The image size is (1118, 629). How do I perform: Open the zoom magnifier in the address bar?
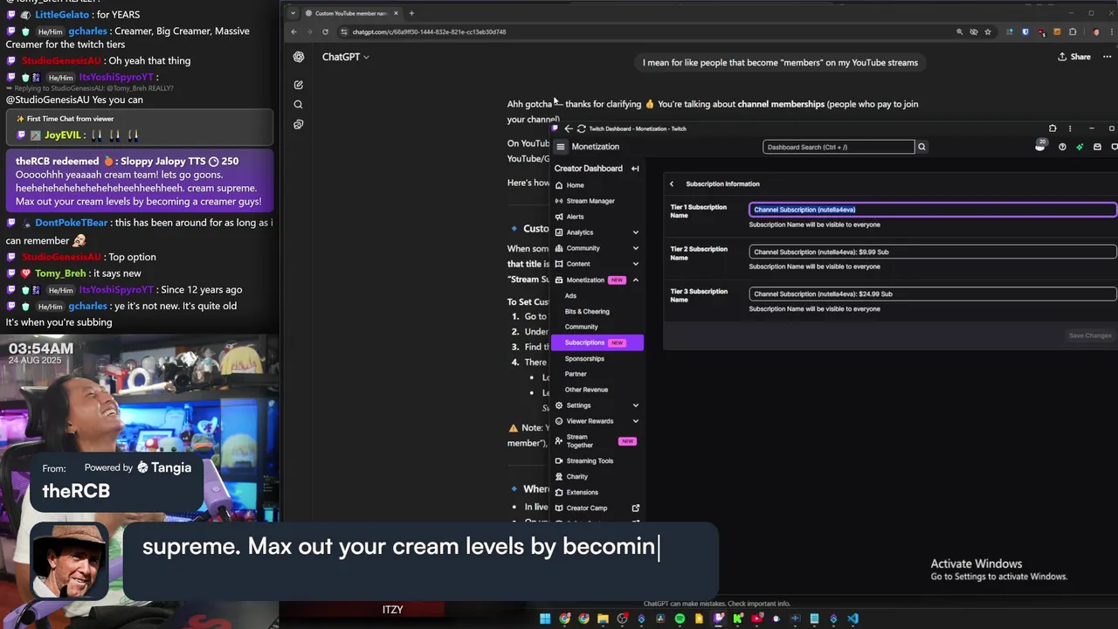click(x=960, y=32)
